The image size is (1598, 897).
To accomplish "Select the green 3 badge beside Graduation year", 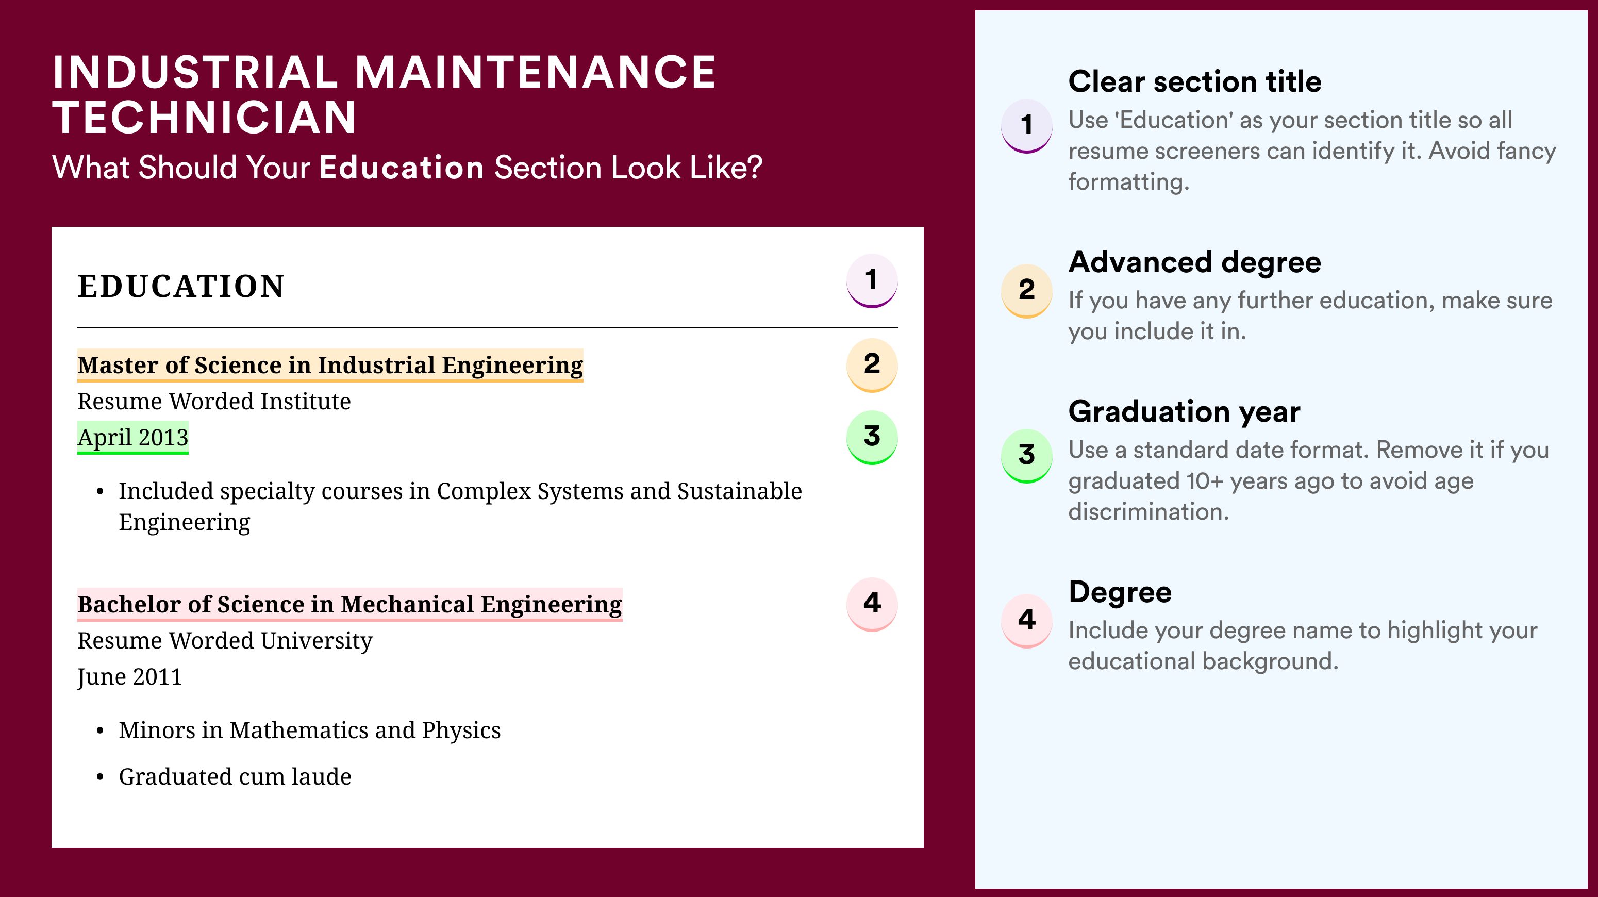I will pyautogui.click(x=1027, y=456).
